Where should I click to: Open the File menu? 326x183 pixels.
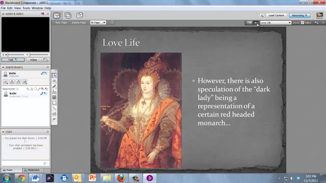coord(3,8)
